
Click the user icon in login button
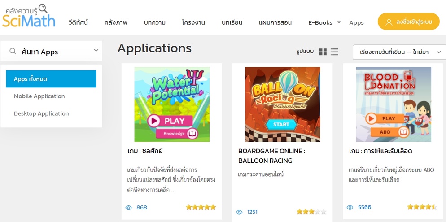click(x=389, y=22)
